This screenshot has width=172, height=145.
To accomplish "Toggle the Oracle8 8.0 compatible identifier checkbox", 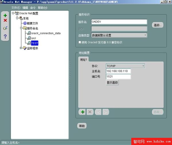I will 80,42.
